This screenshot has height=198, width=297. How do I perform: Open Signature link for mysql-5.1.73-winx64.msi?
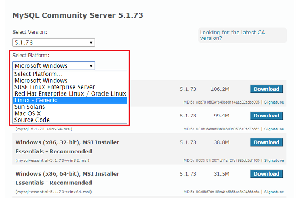coord(274,129)
